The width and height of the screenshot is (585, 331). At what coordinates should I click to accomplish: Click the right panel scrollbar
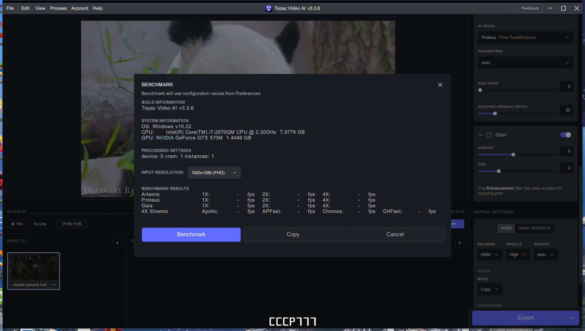click(x=580, y=224)
